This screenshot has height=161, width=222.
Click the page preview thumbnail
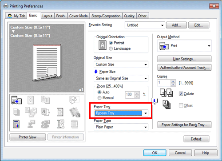coord(47,63)
